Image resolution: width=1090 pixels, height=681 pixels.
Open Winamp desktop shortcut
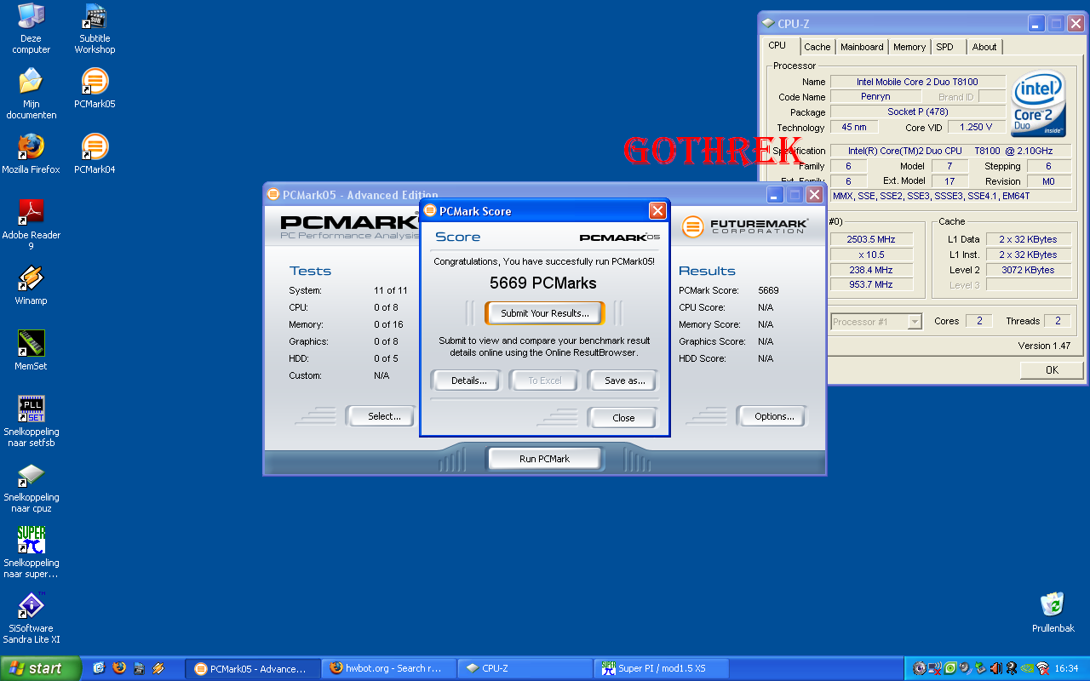tap(32, 285)
